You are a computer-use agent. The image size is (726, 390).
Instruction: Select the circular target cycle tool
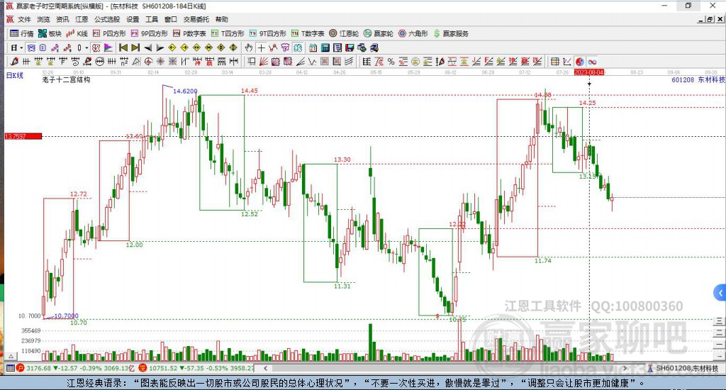148,62
